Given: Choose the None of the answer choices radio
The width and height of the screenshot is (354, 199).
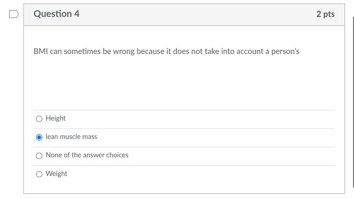Looking at the screenshot, I should 39,156.
